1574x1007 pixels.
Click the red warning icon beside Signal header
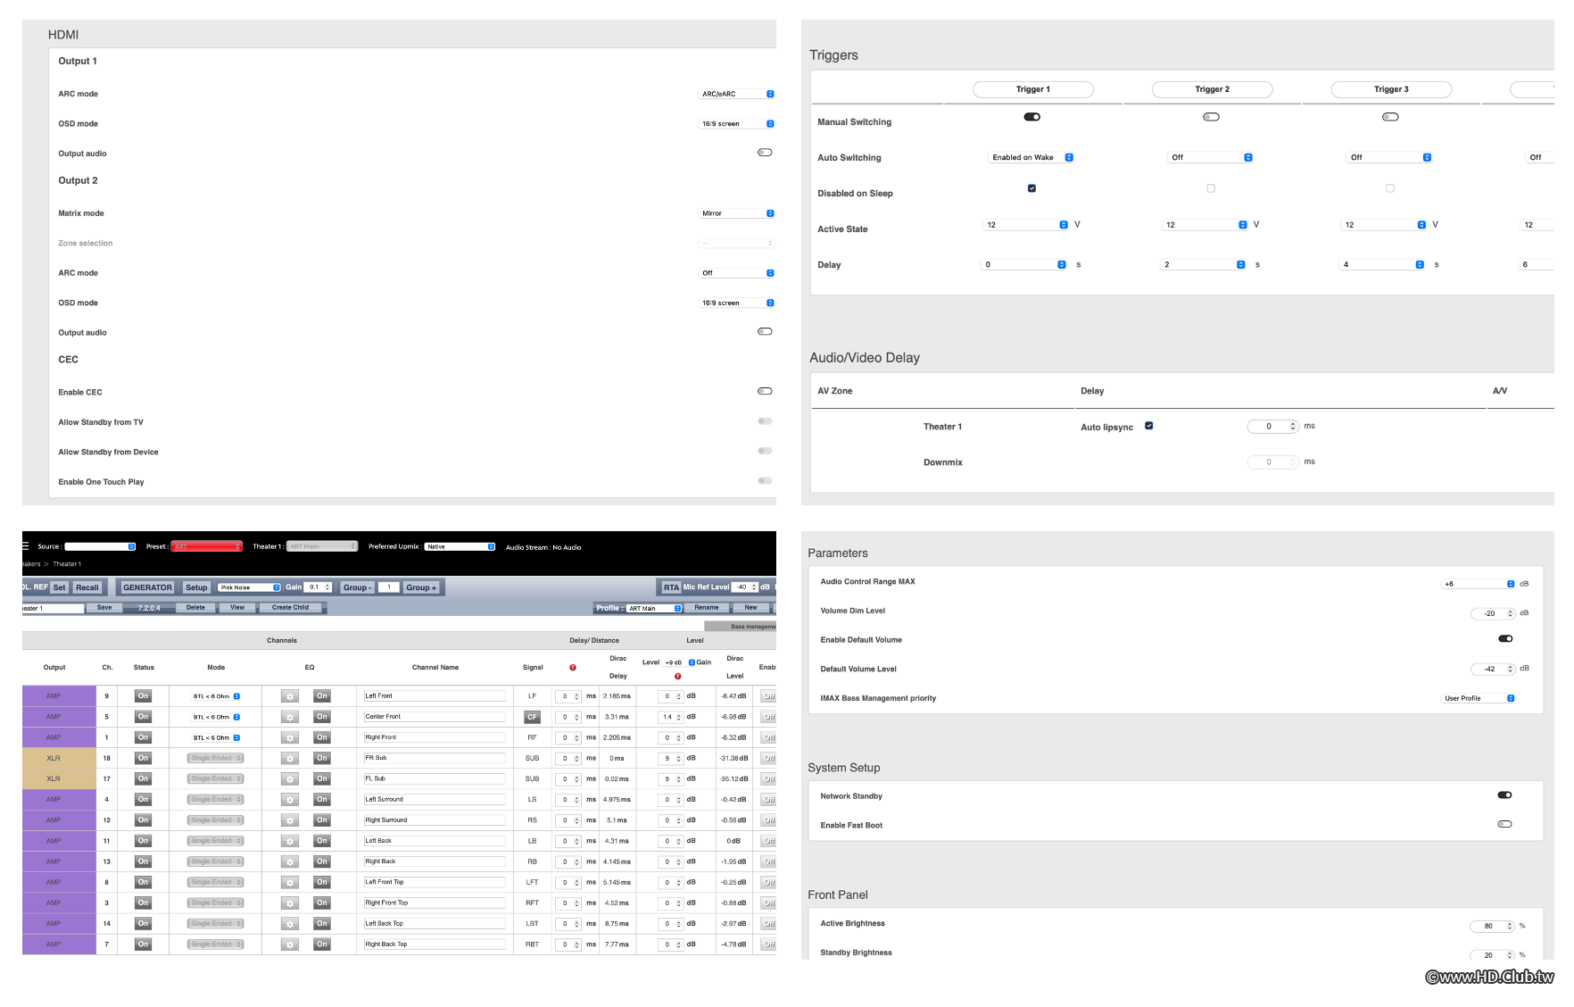(x=573, y=668)
